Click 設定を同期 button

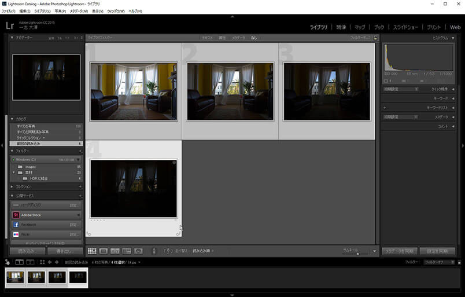coord(437,251)
